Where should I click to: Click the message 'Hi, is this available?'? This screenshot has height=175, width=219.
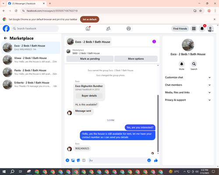(x=86, y=105)
